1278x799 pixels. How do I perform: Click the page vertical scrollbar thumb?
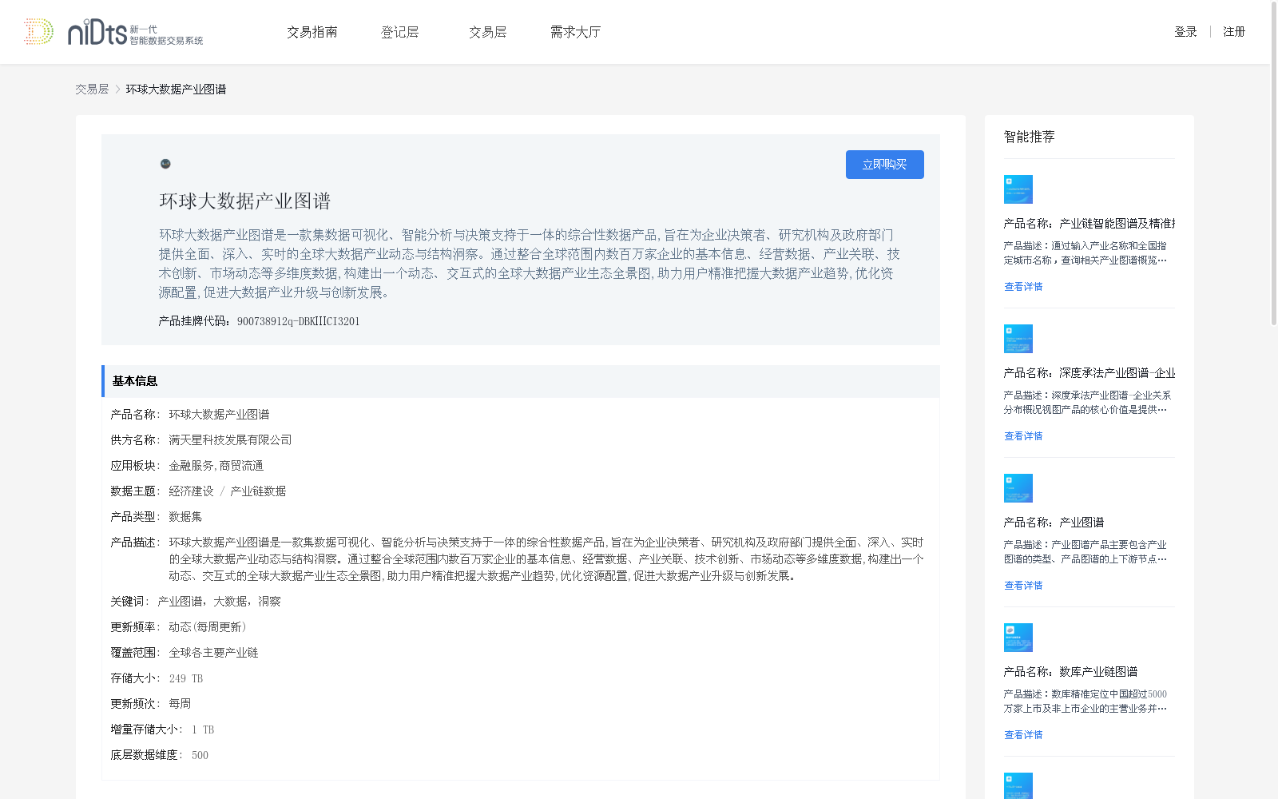[x=1274, y=164]
